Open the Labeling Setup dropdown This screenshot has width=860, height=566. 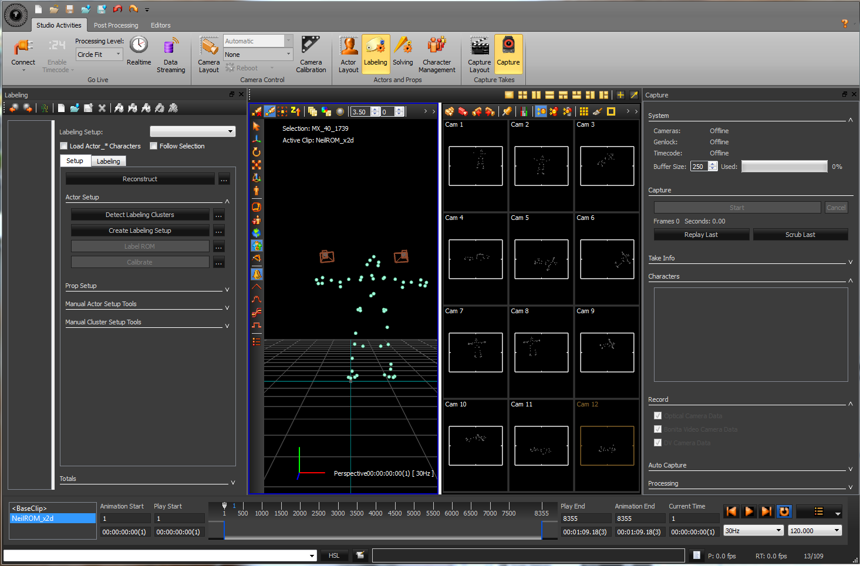point(193,131)
